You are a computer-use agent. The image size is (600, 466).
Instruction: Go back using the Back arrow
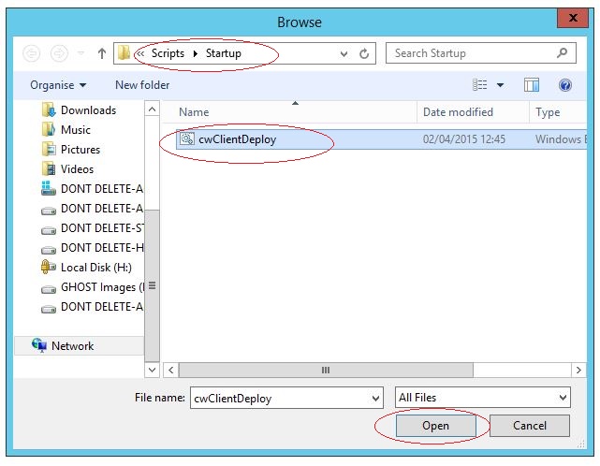[32, 53]
